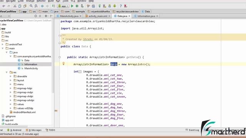
Task: Click the yellow lightbulb intention icon
Action: (63, 63)
